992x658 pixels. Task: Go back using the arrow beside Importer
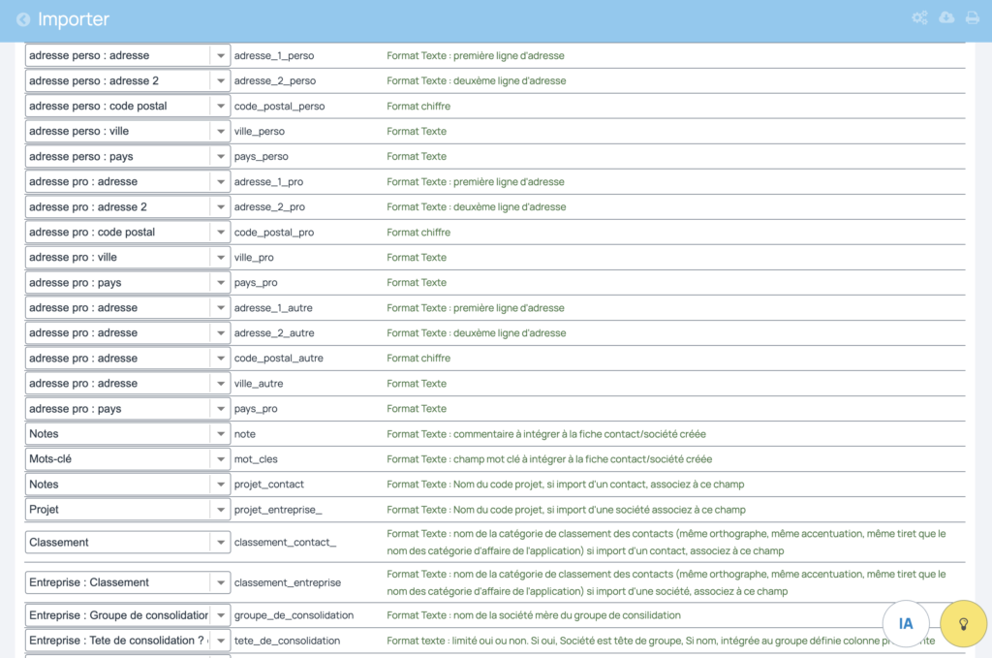(x=23, y=19)
